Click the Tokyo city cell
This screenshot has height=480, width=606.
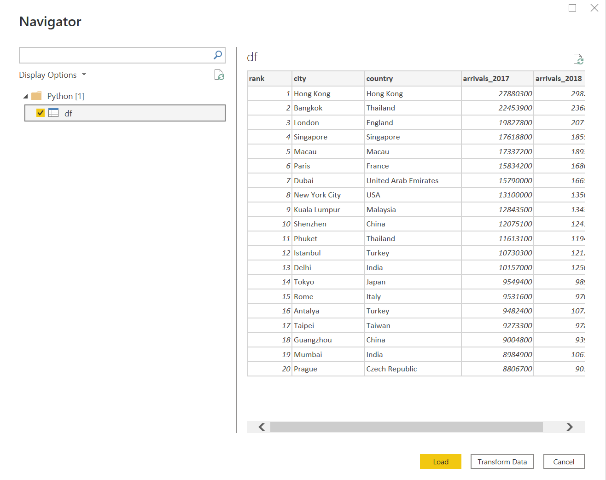coord(328,282)
